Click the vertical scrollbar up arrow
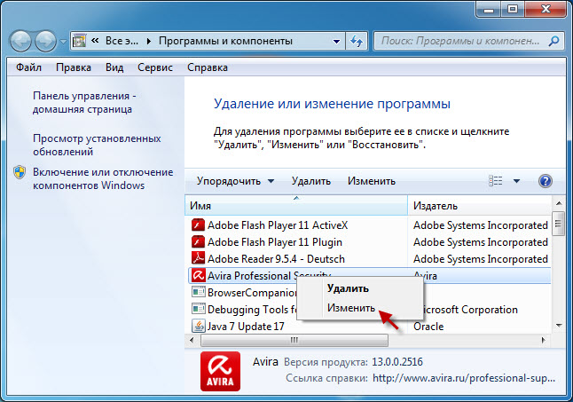The height and width of the screenshot is (402, 573). [x=559, y=203]
